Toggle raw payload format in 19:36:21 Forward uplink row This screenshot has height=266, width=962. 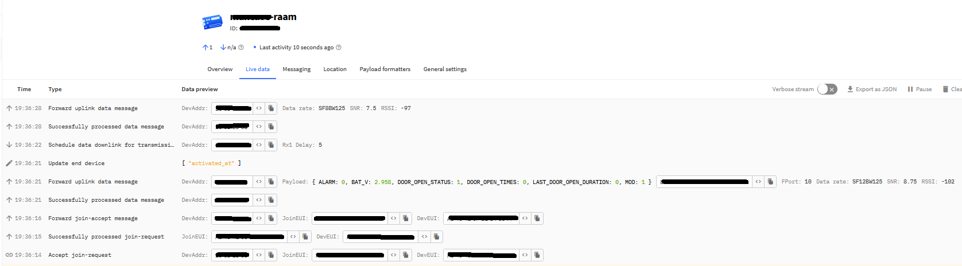tap(758, 182)
